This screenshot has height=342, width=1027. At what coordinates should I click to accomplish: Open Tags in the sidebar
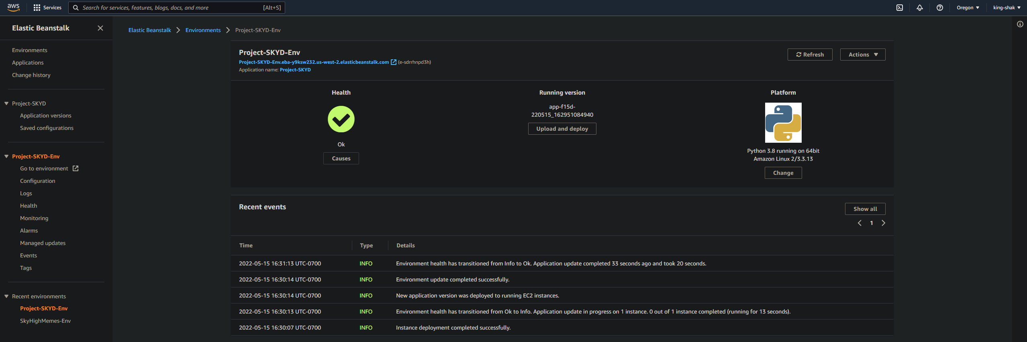click(26, 268)
